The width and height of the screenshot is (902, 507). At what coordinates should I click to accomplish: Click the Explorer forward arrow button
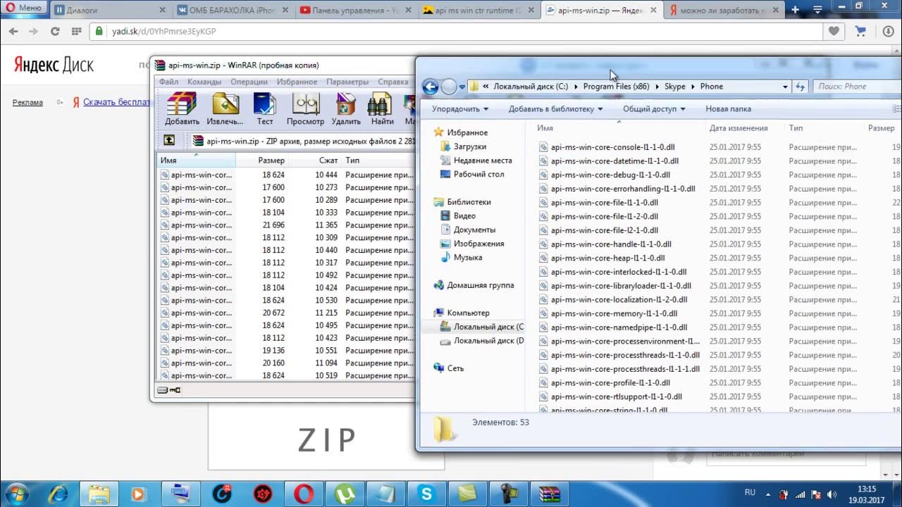click(x=449, y=87)
